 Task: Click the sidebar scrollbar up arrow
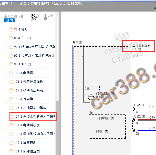tap(57, 14)
